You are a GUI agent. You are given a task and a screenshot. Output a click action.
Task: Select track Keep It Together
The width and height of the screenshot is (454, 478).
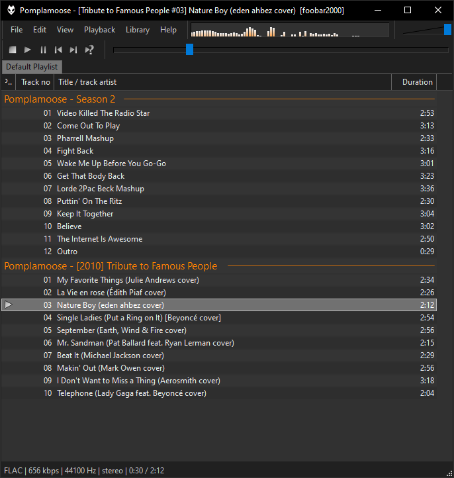[x=219, y=214]
